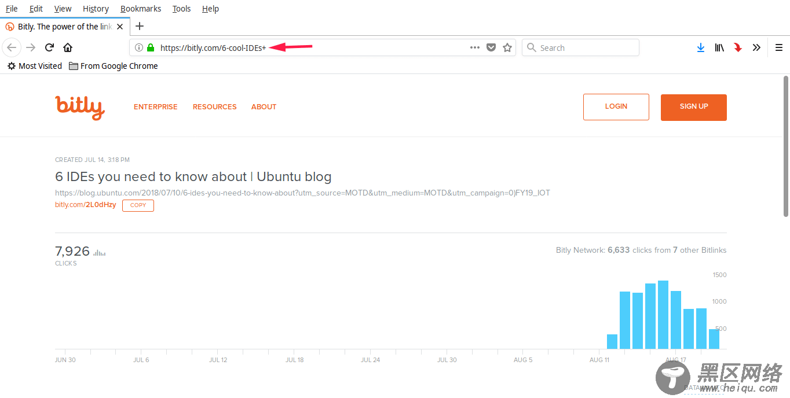Click the green secure connection padlock

[x=151, y=47]
